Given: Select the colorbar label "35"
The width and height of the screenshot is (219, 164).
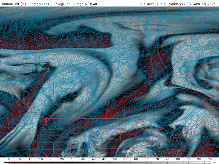Looking at the screenshot, I should [83, 159].
